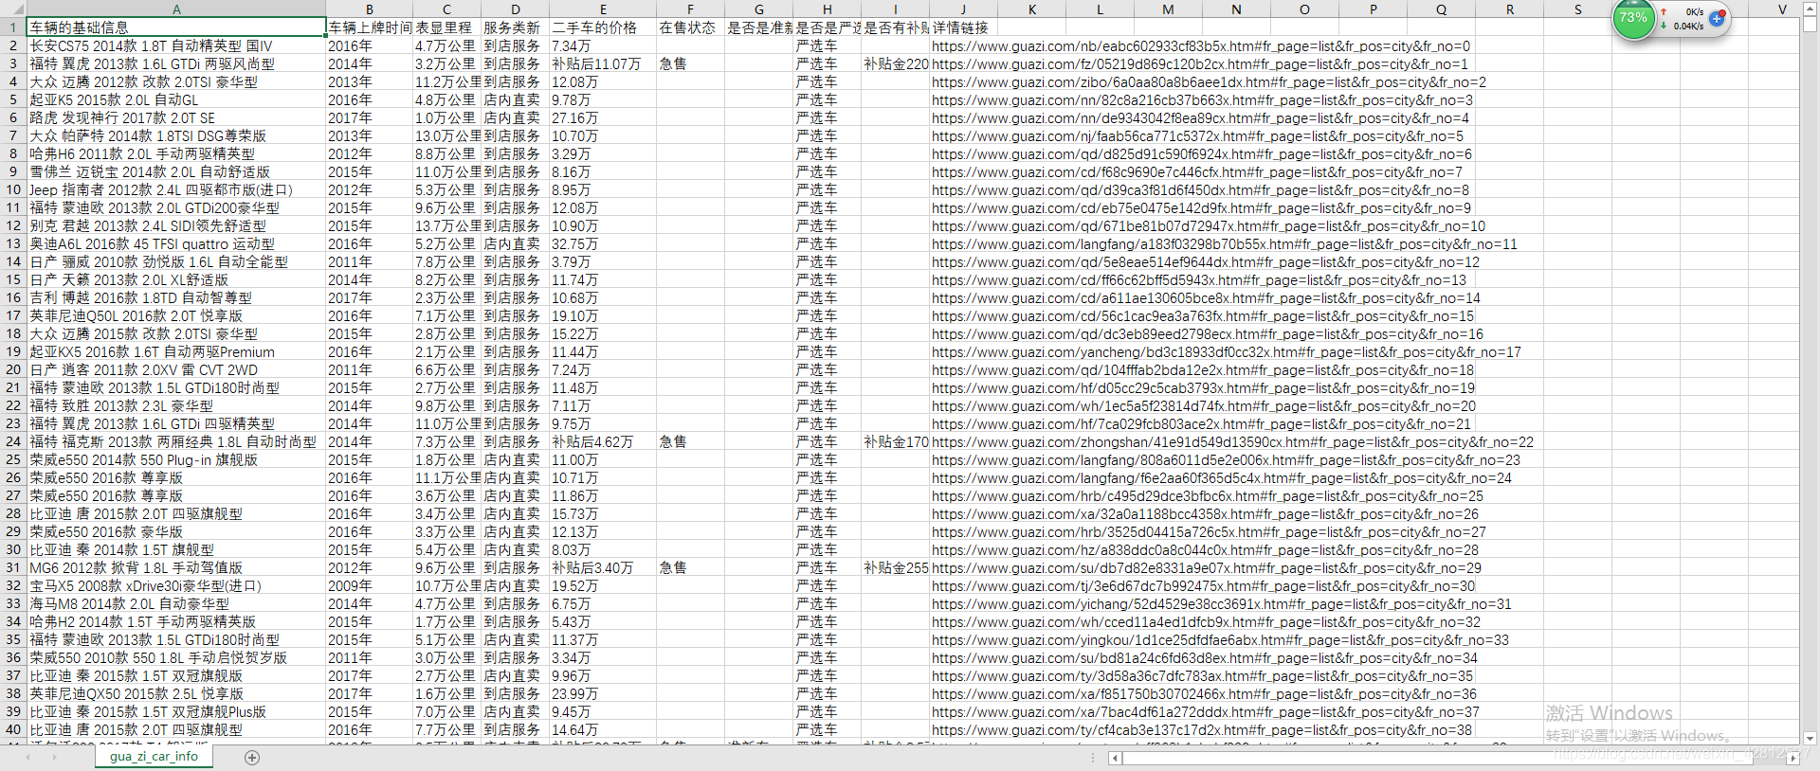Screen dimensions: 1820x771
Task: Select mileage cell '13.7万公里' in row 12
Action: coord(446,225)
